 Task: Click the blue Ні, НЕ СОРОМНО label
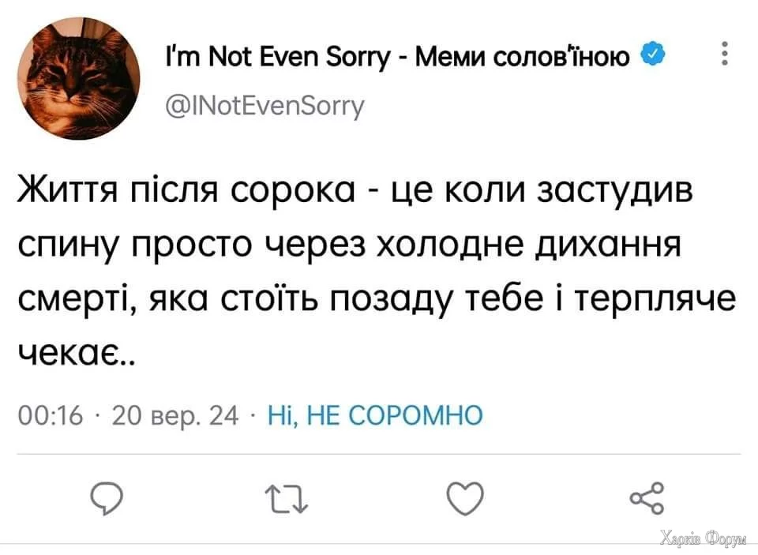(375, 414)
